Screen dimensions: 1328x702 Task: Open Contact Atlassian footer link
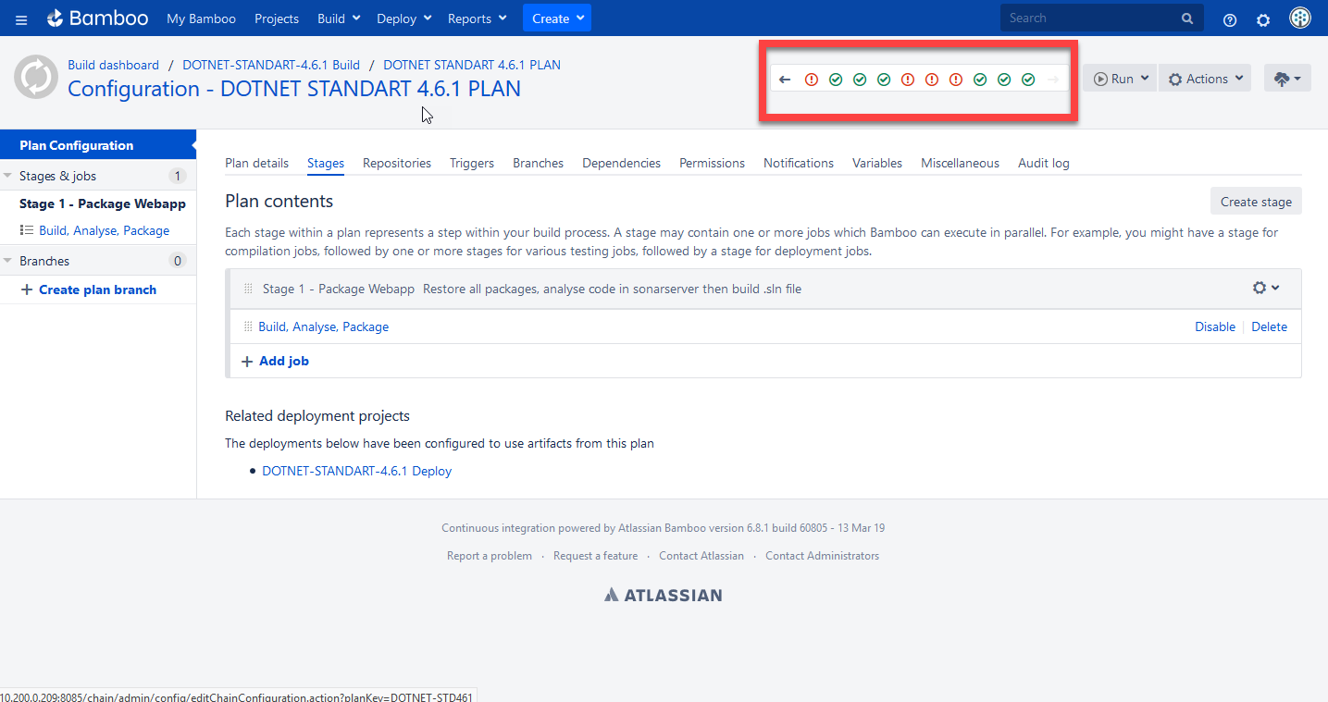(701, 556)
